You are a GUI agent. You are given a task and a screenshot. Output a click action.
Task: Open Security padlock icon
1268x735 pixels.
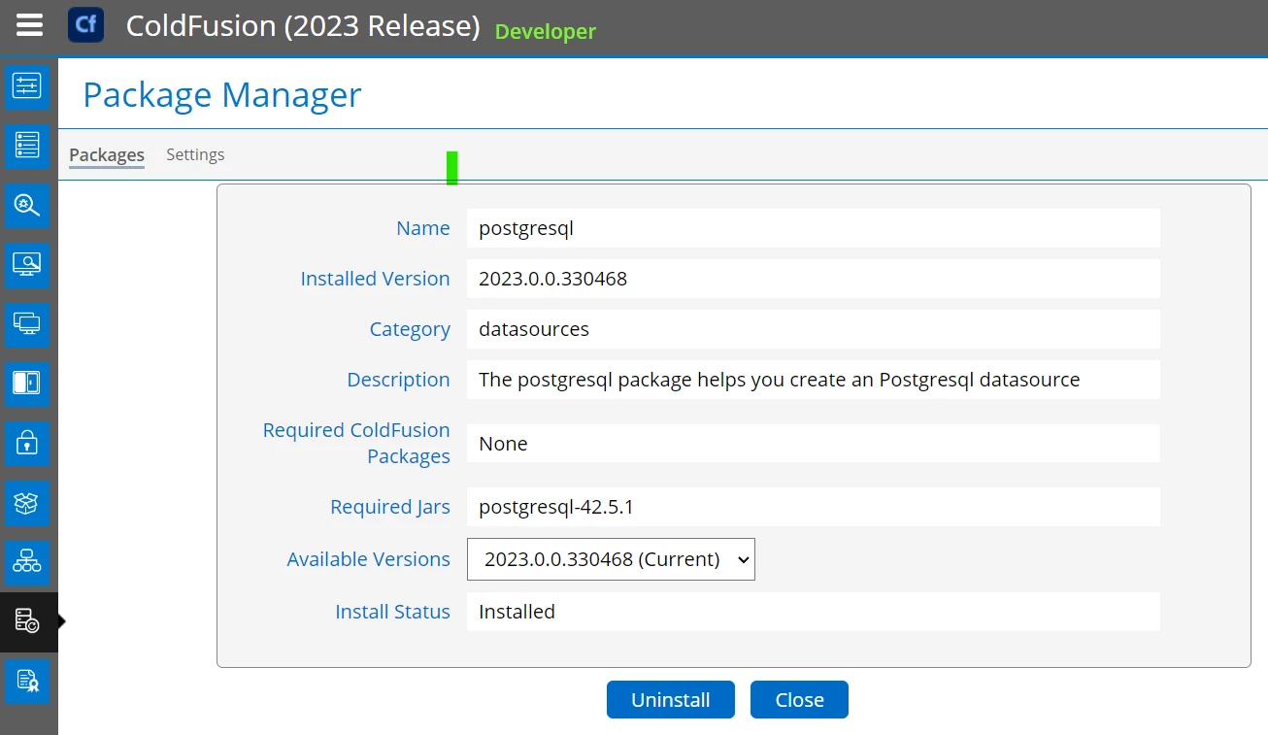pyautogui.click(x=27, y=444)
